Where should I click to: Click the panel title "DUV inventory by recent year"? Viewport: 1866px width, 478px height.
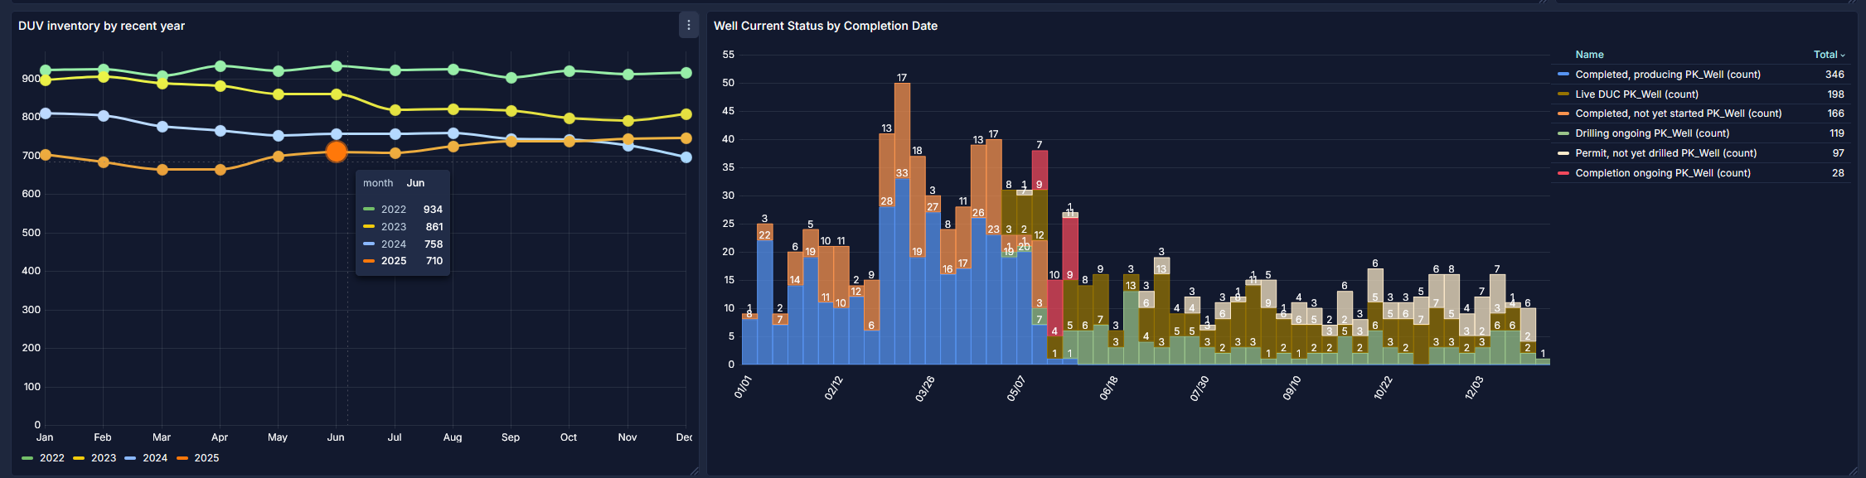[102, 26]
